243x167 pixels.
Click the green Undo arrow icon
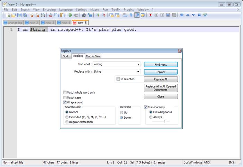point(70,15)
